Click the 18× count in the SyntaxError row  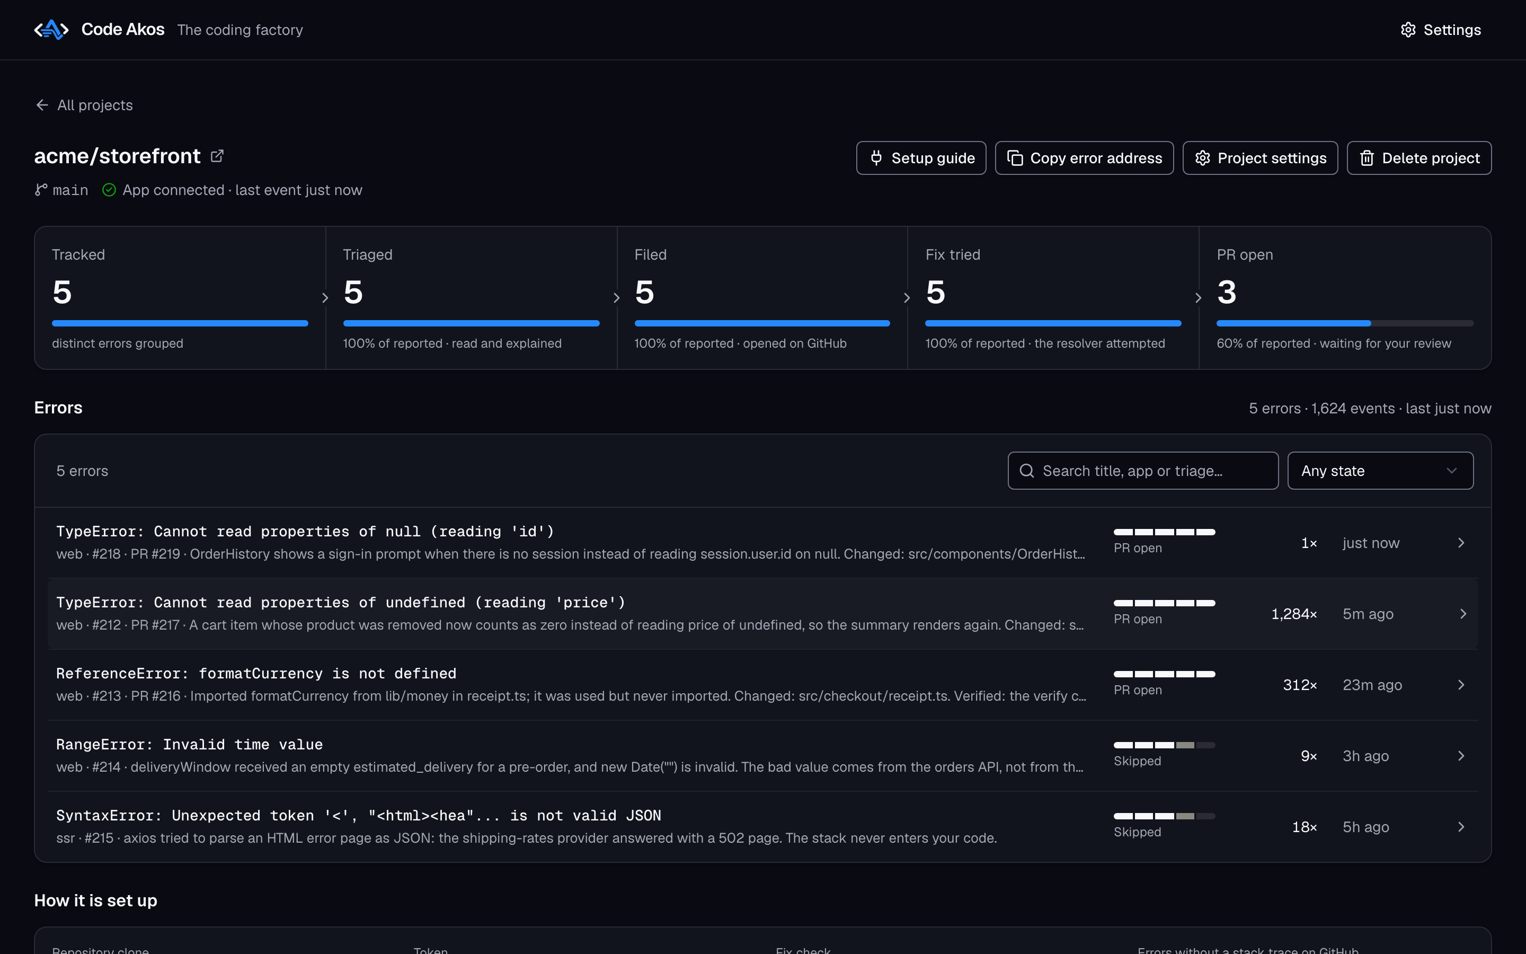tap(1304, 827)
